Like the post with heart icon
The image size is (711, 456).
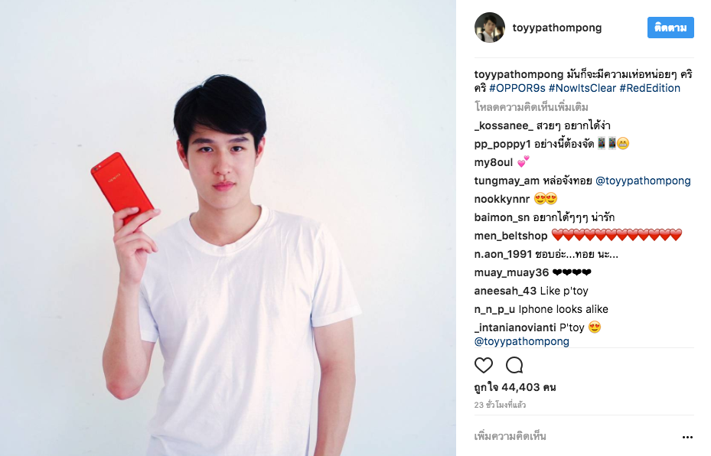(x=484, y=365)
